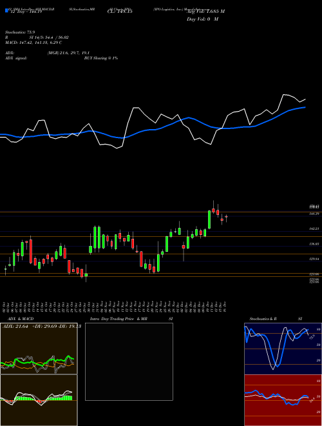Click the 'BUY Slowing @ 1%' signal text
Screen dimensions: 322x426
[x=101, y=58]
